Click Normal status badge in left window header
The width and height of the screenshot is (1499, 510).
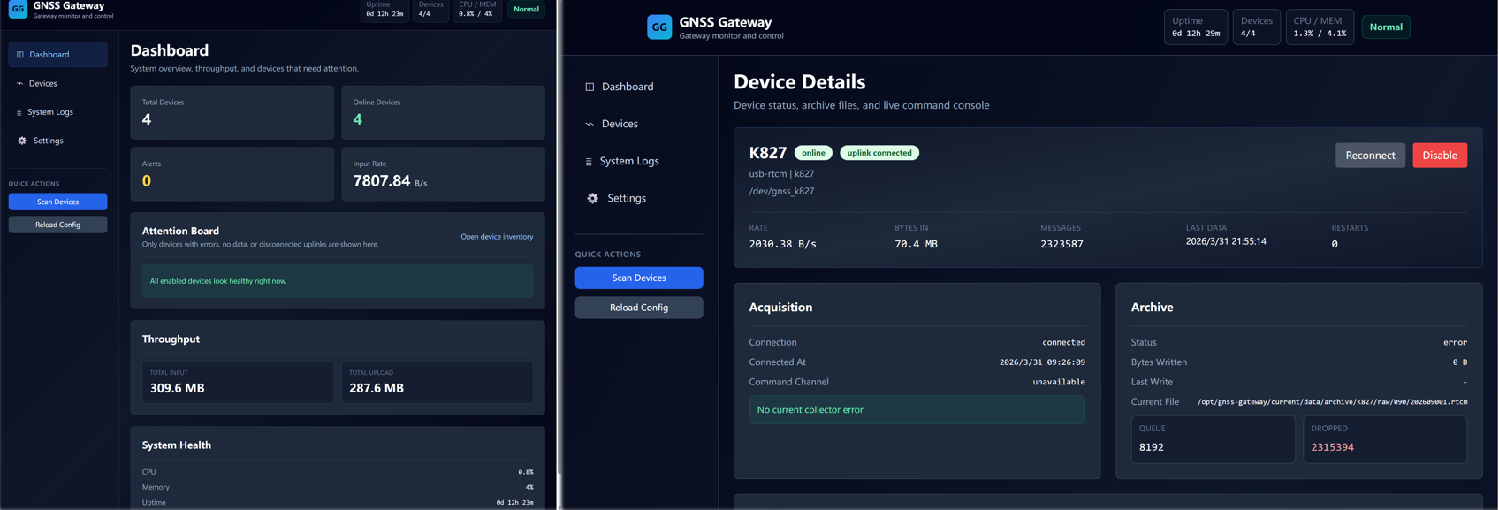pos(527,9)
